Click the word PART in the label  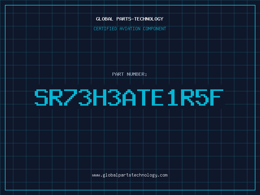(118, 74)
